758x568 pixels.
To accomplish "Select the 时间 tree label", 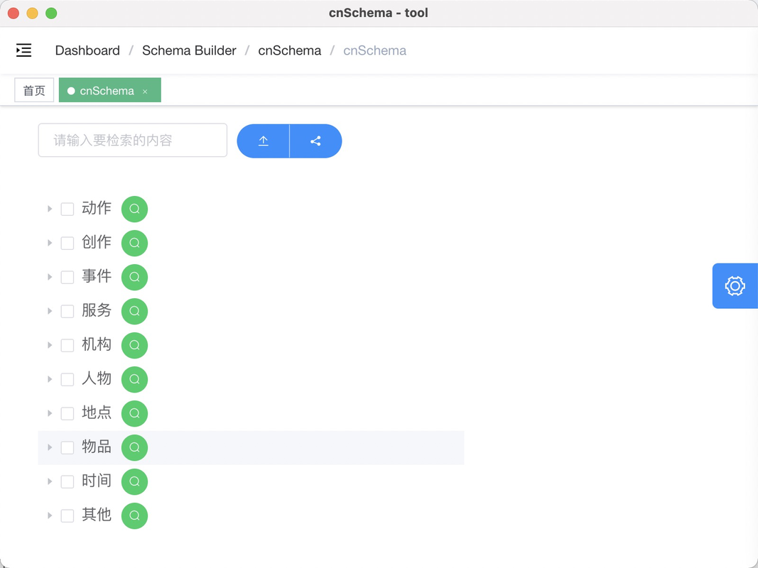I will pyautogui.click(x=97, y=481).
